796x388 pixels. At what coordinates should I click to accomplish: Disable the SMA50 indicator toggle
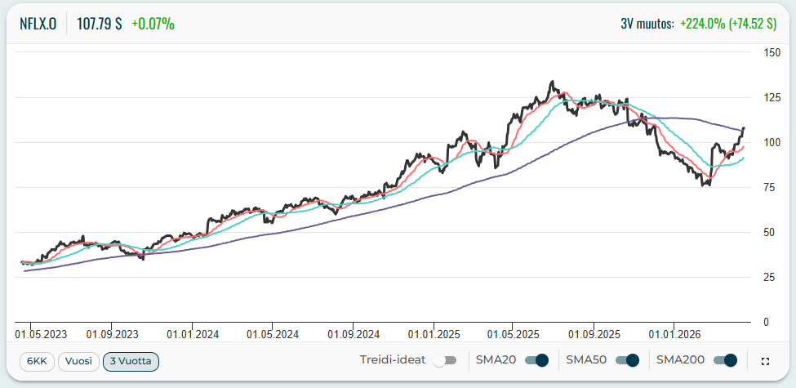pos(626,360)
